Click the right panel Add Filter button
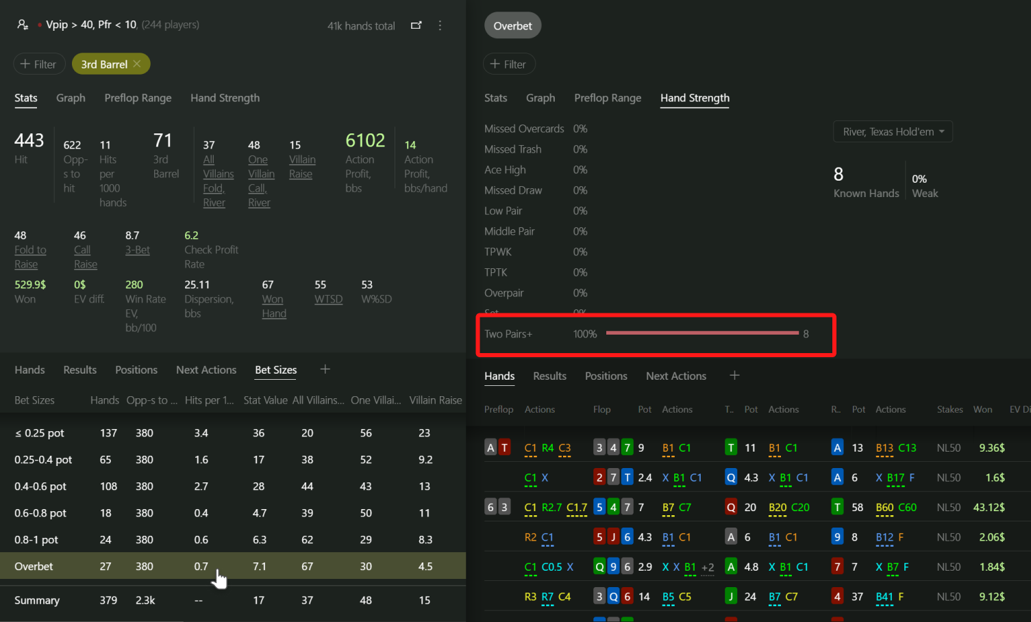1031x622 pixels. [509, 64]
